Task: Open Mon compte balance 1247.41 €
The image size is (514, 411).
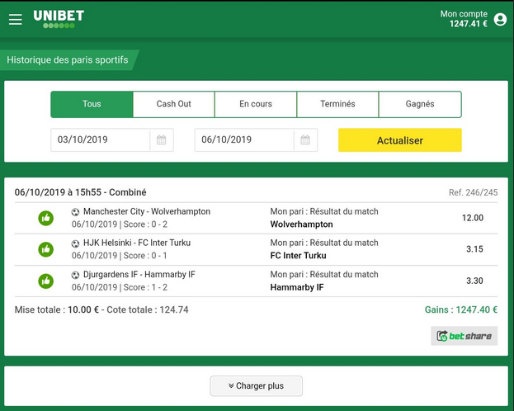Action: pyautogui.click(x=464, y=19)
